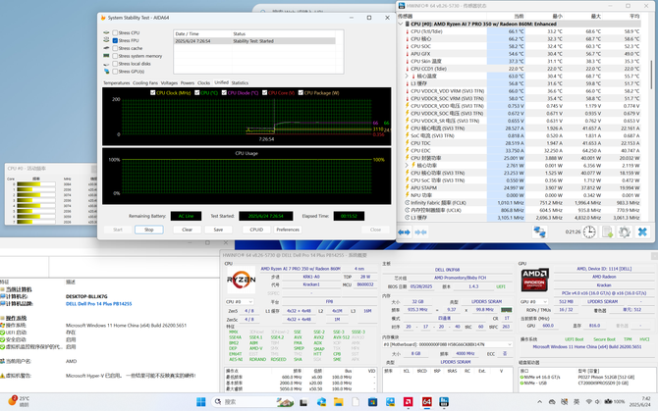Click the HWiNFO sensor list vertical scrollbar
The height and width of the screenshot is (411, 658).
coord(651,75)
